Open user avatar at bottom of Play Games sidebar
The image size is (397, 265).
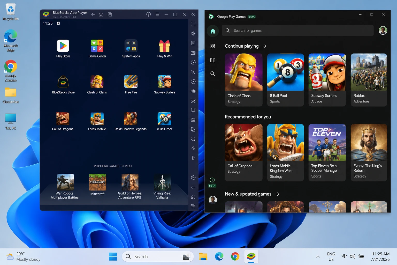pos(213,200)
